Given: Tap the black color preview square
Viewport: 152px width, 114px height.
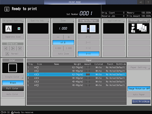Looking at the screenshot, I should (13, 68).
